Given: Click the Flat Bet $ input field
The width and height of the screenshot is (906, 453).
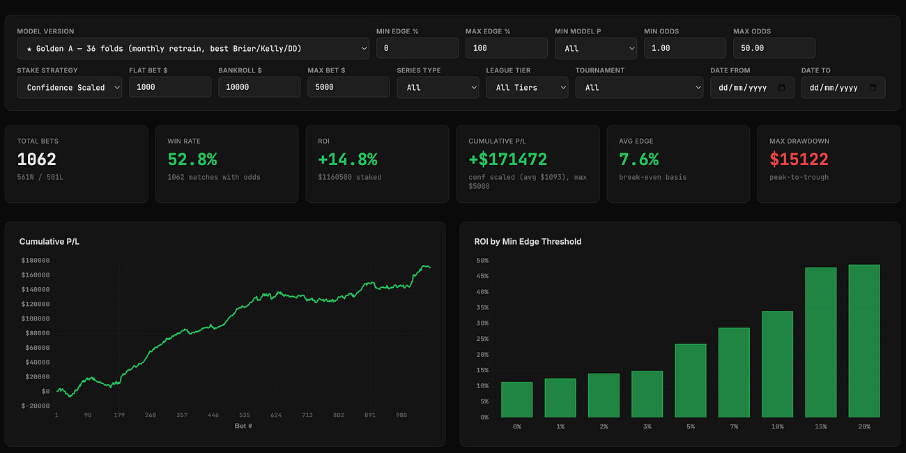Looking at the screenshot, I should pos(170,87).
